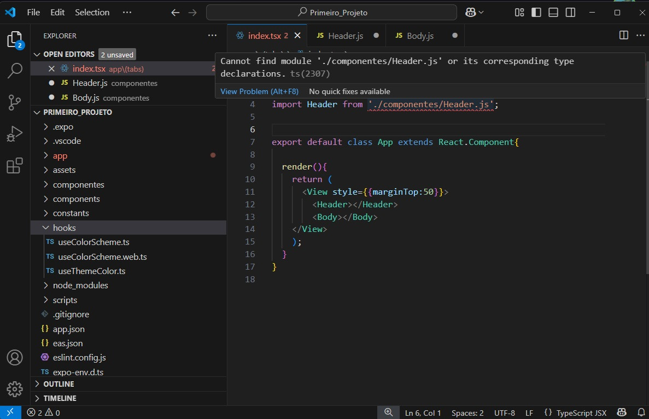Open the Customize Layout icon
Screen dimensions: 649x419
click(x=519, y=13)
